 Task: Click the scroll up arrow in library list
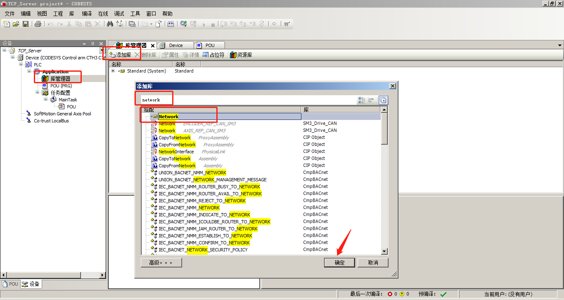tap(384, 110)
